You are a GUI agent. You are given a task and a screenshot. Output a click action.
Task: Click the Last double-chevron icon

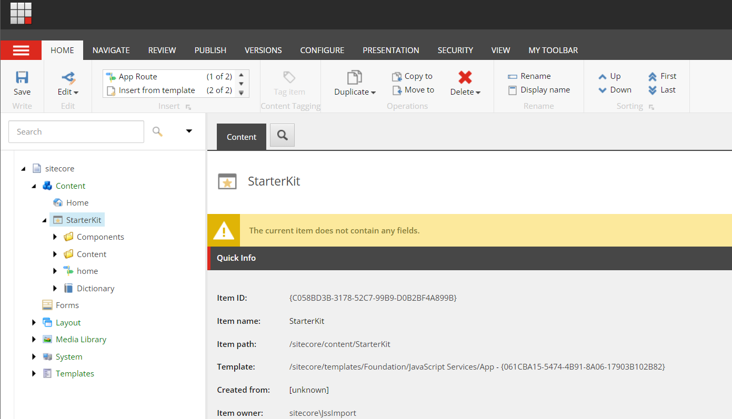[x=653, y=90]
